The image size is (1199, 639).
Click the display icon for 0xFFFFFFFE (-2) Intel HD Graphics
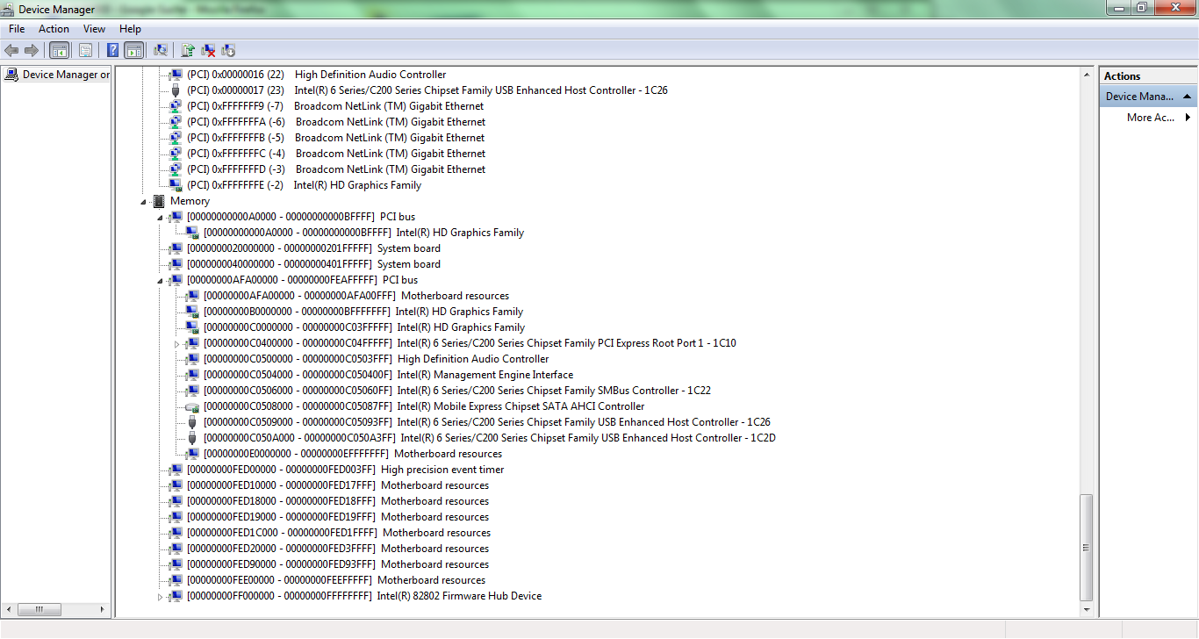pyautogui.click(x=176, y=185)
